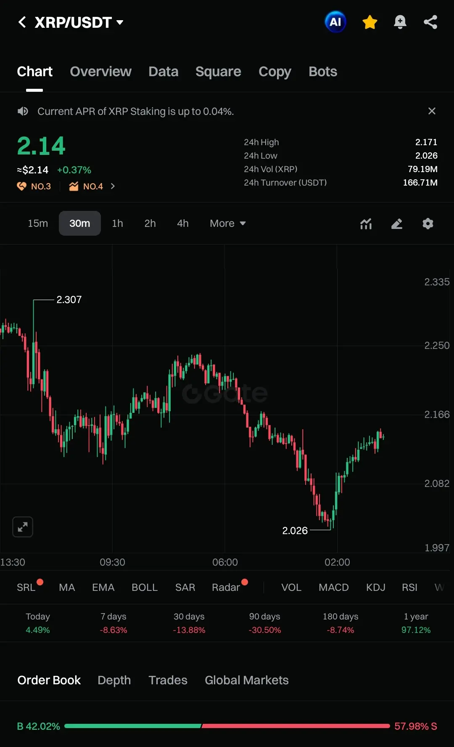Tap the buy/sell ratio bar
Screen dimensions: 454x747
227,726
